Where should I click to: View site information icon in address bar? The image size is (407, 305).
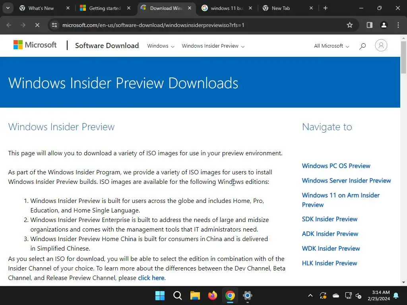[x=54, y=25]
